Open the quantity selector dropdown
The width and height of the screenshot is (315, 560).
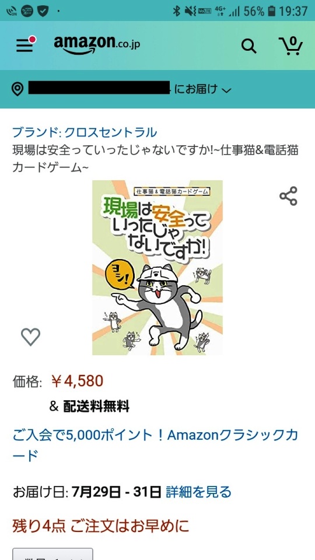53,554
